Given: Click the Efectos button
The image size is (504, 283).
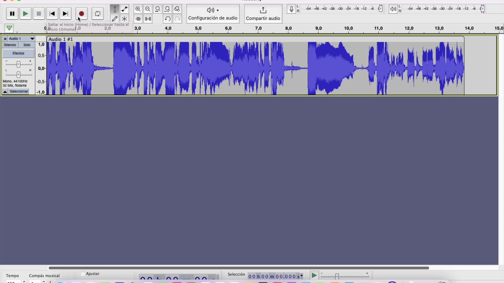Looking at the screenshot, I should coord(18,53).
